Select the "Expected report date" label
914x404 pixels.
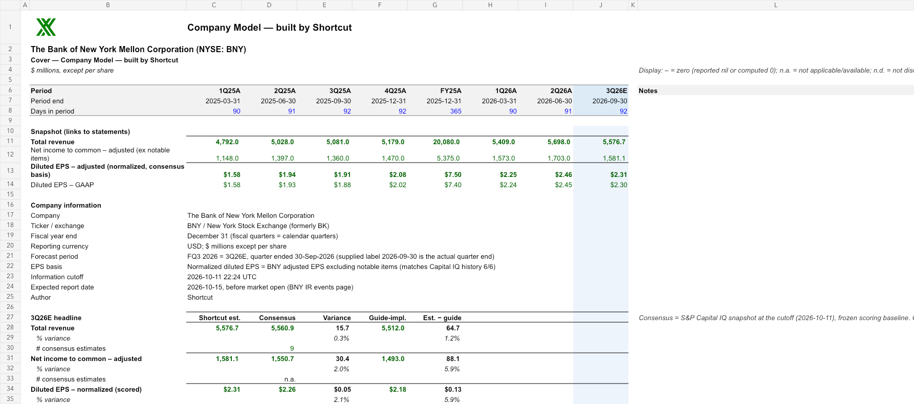pos(62,287)
